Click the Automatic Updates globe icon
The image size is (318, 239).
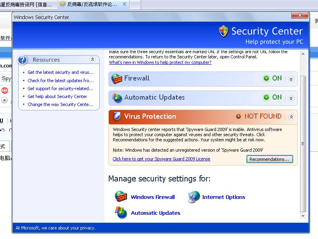click(x=117, y=98)
